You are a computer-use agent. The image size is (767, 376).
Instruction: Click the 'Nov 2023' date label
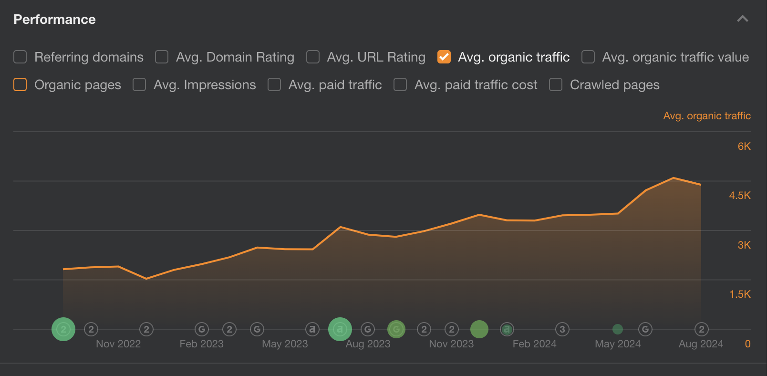(451, 344)
